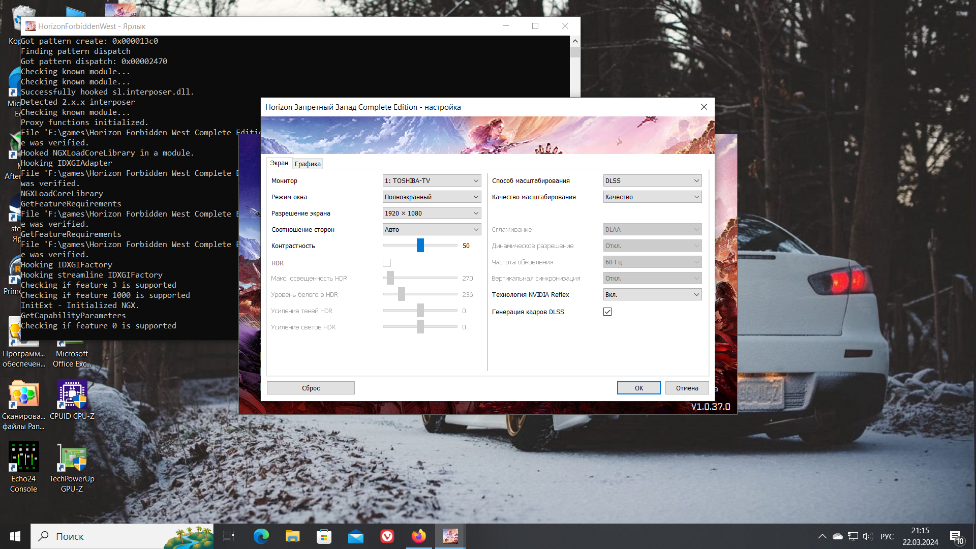Image resolution: width=976 pixels, height=549 pixels.
Task: Open Vivaldi browser in taskbar
Action: 387,536
